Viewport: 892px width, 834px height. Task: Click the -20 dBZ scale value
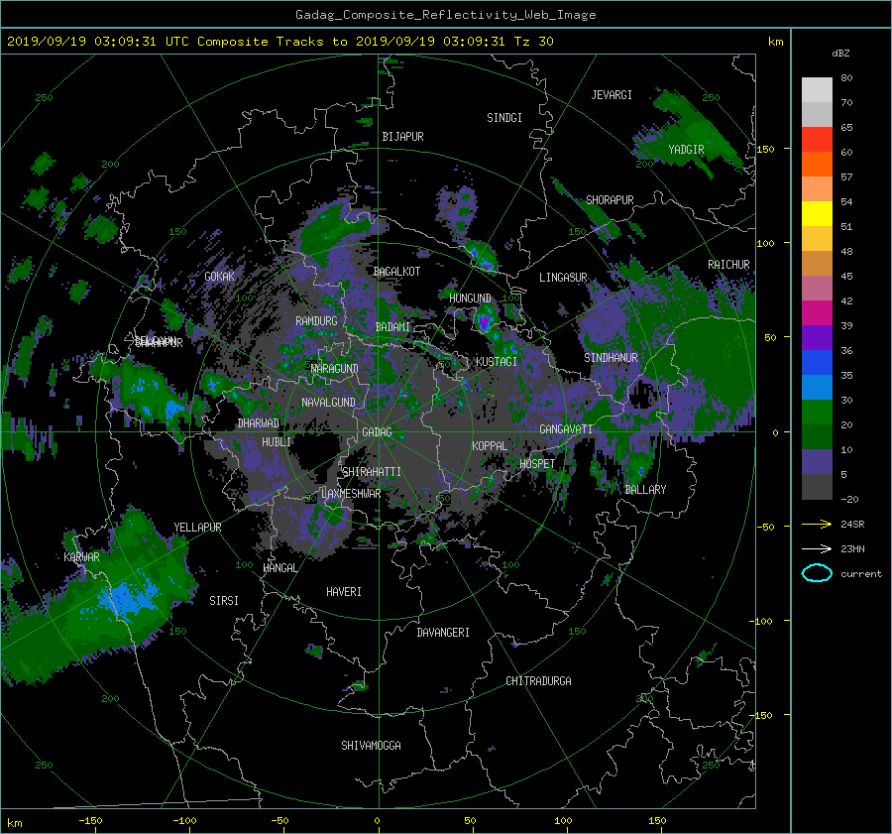[x=850, y=499]
